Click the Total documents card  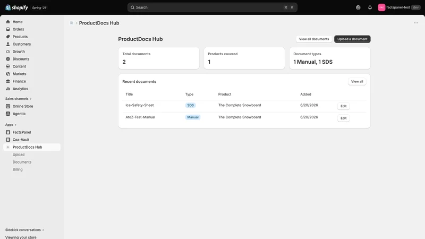pos(159,58)
